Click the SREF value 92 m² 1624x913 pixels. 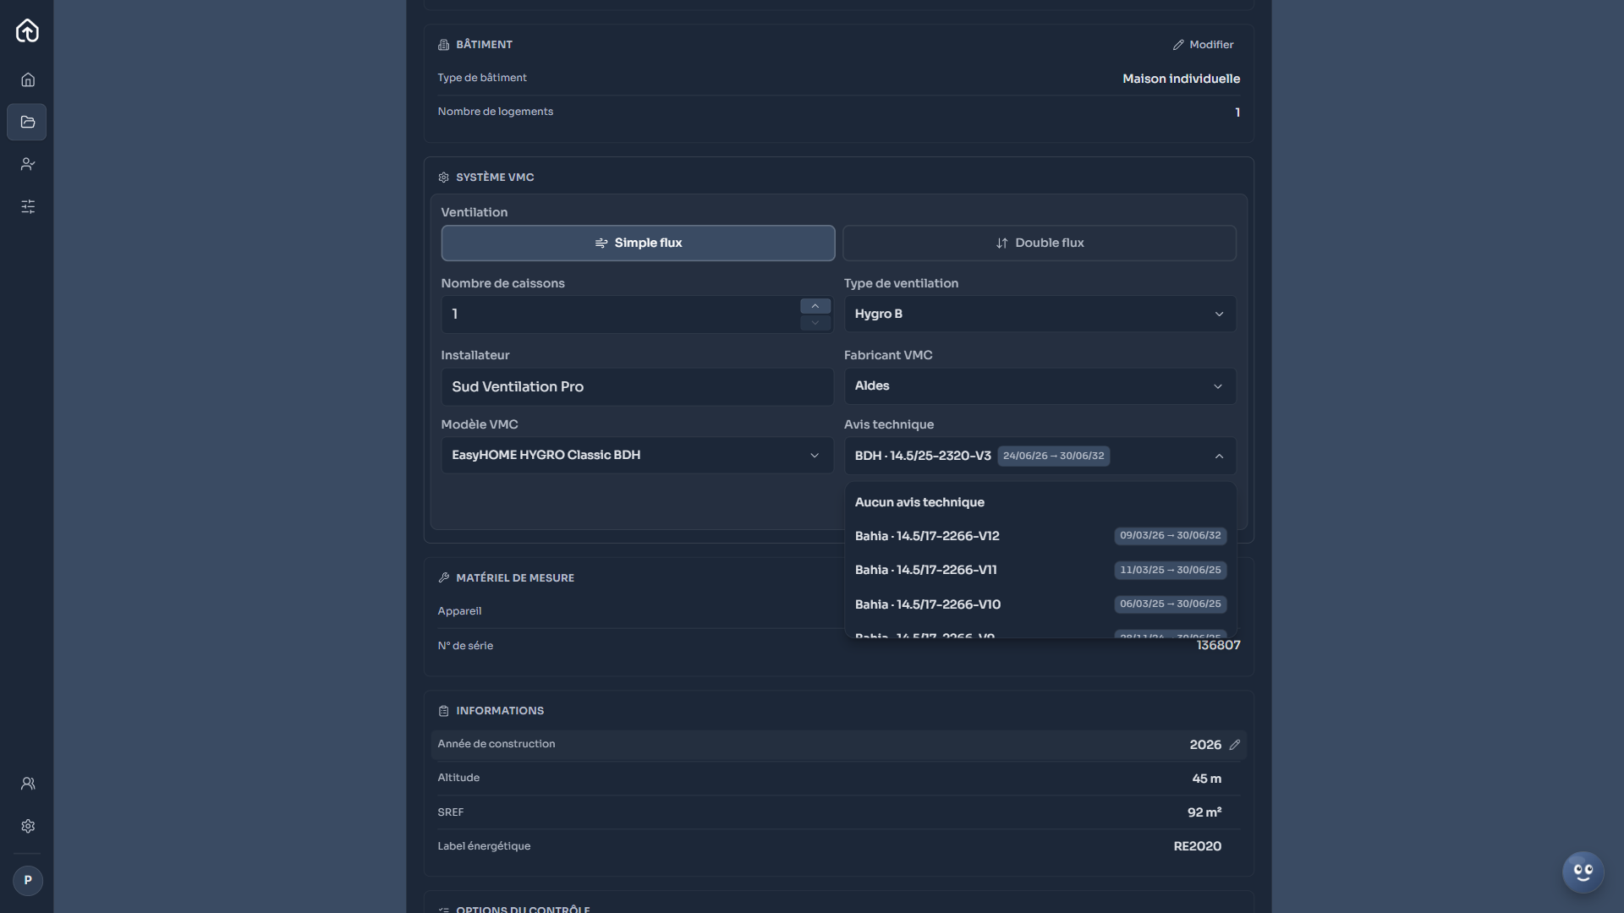click(x=1204, y=812)
